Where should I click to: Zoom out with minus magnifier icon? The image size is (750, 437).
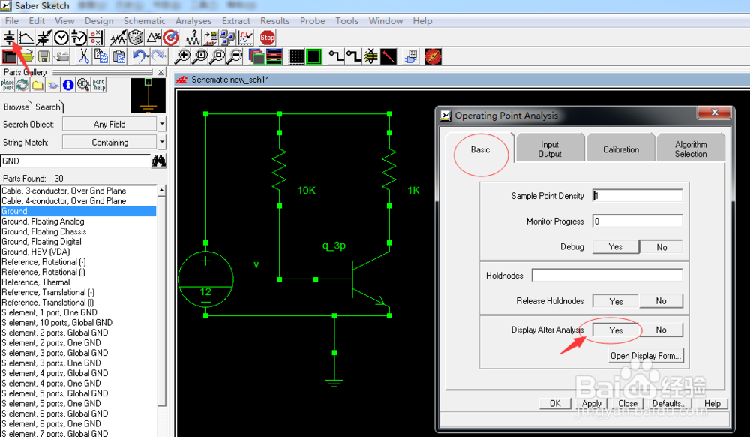(x=235, y=56)
